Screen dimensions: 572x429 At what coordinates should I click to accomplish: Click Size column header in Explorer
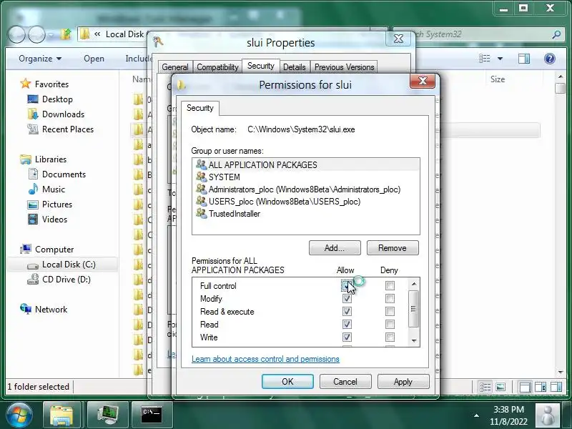(x=498, y=79)
